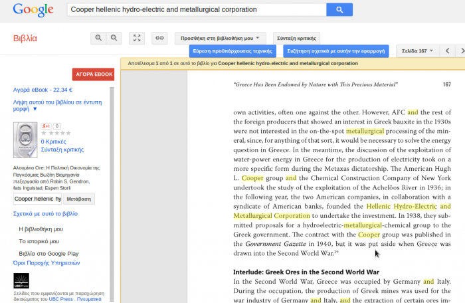Click the Βιβλία heading link
Image resolution: width=465 pixels, height=303 pixels.
coord(25,39)
